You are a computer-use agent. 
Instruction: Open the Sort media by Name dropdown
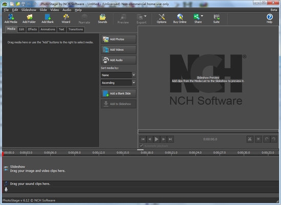tap(118, 75)
